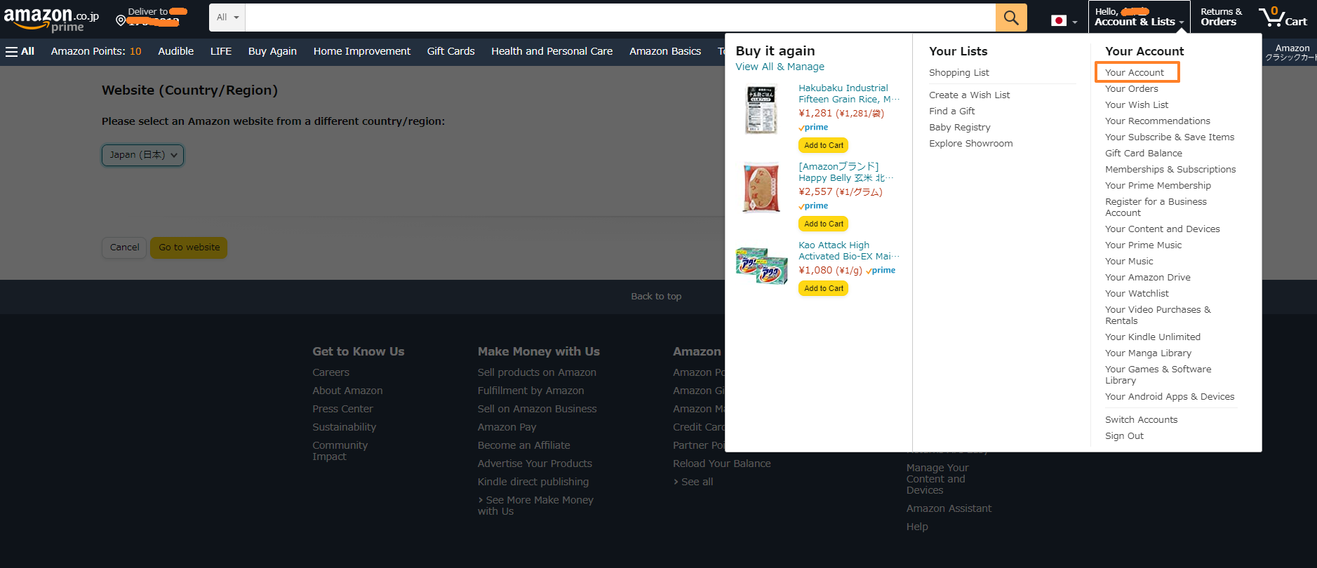Open Your Content and Devices
The width and height of the screenshot is (1317, 568).
[1162, 229]
